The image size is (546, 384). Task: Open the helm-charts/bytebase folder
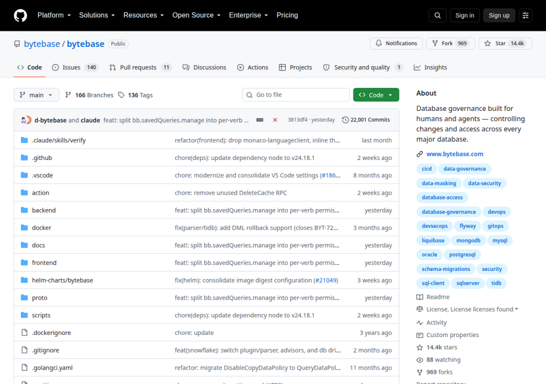click(62, 280)
